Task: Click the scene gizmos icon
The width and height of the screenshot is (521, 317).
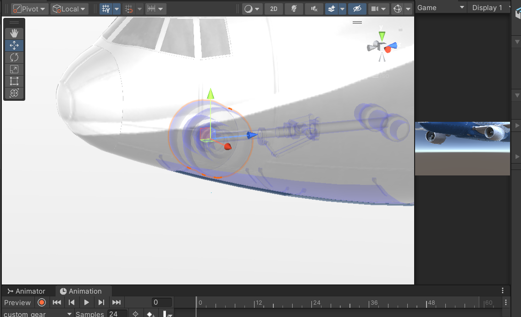Action: coord(397,9)
